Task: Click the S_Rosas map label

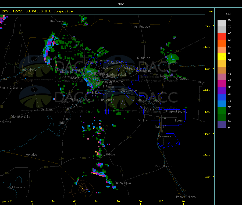Action: coord(108,87)
